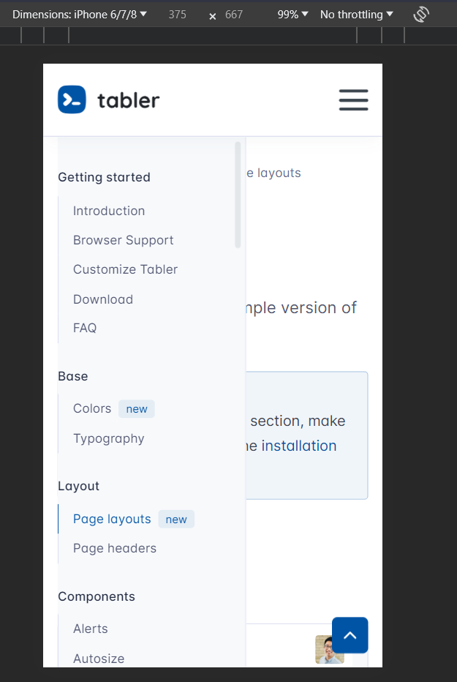Open Alerts under Components
This screenshot has height=682, width=457.
click(x=90, y=629)
